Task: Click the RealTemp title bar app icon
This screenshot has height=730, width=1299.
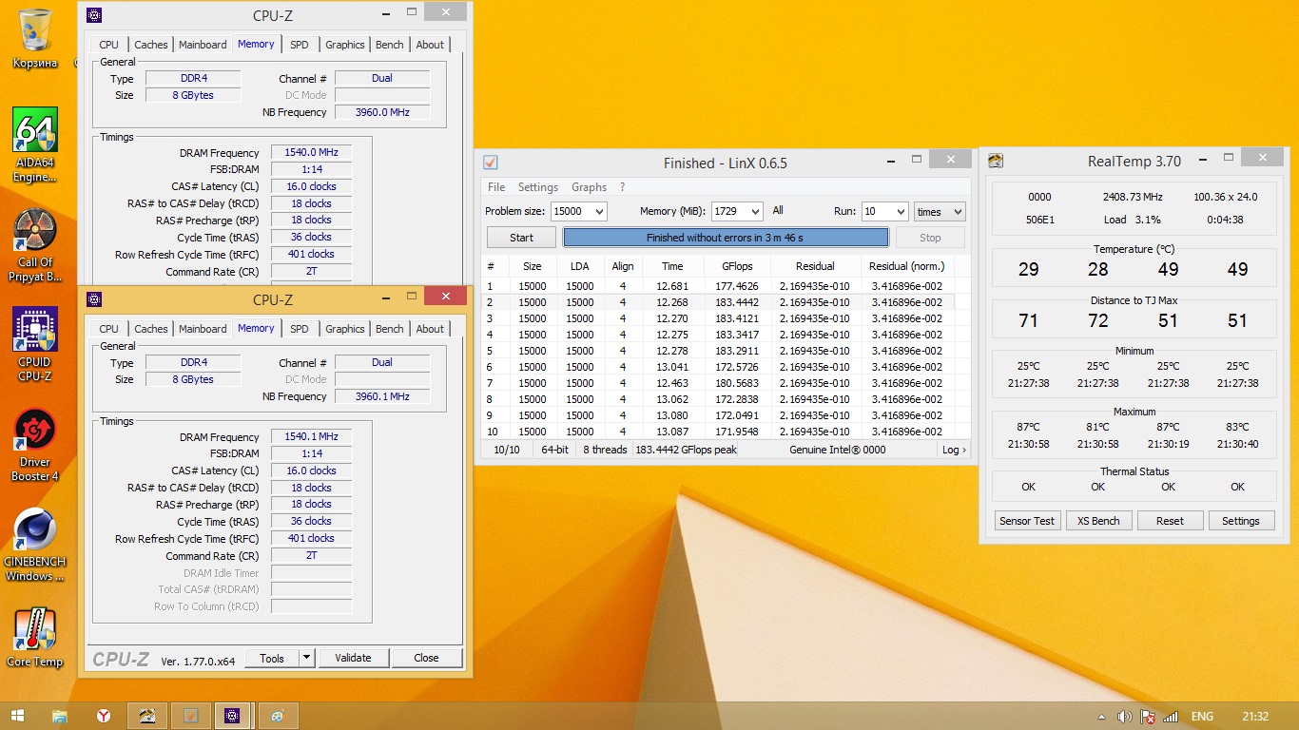Action: 995,161
